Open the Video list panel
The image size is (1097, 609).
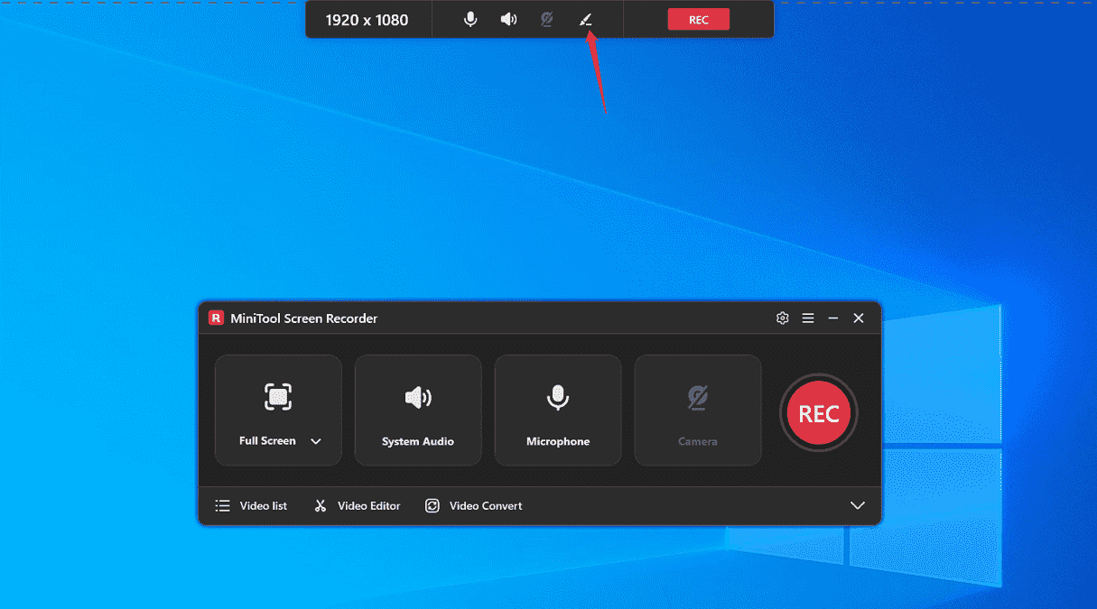[252, 505]
